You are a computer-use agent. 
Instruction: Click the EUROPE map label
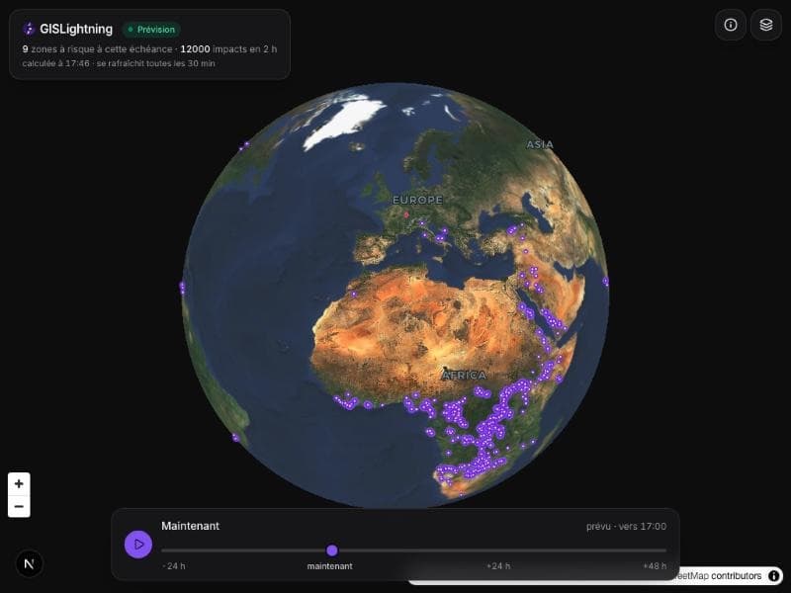pos(417,201)
